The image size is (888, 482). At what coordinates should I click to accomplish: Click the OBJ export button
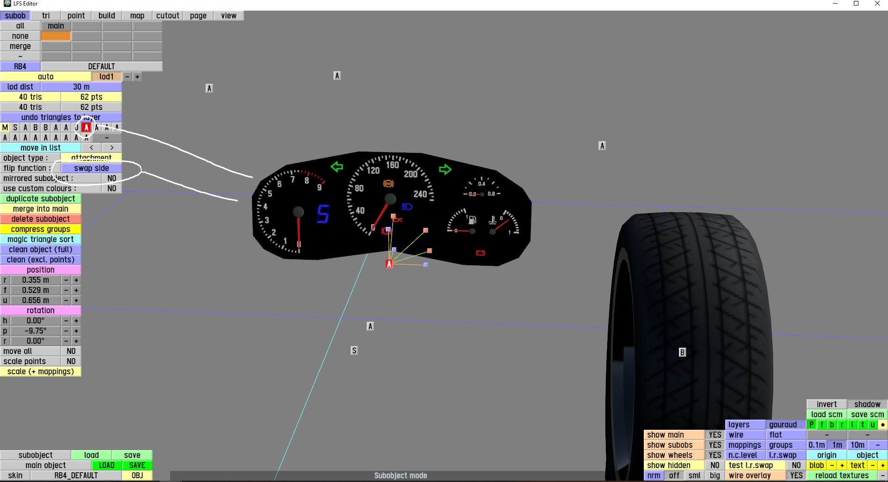pyautogui.click(x=137, y=476)
